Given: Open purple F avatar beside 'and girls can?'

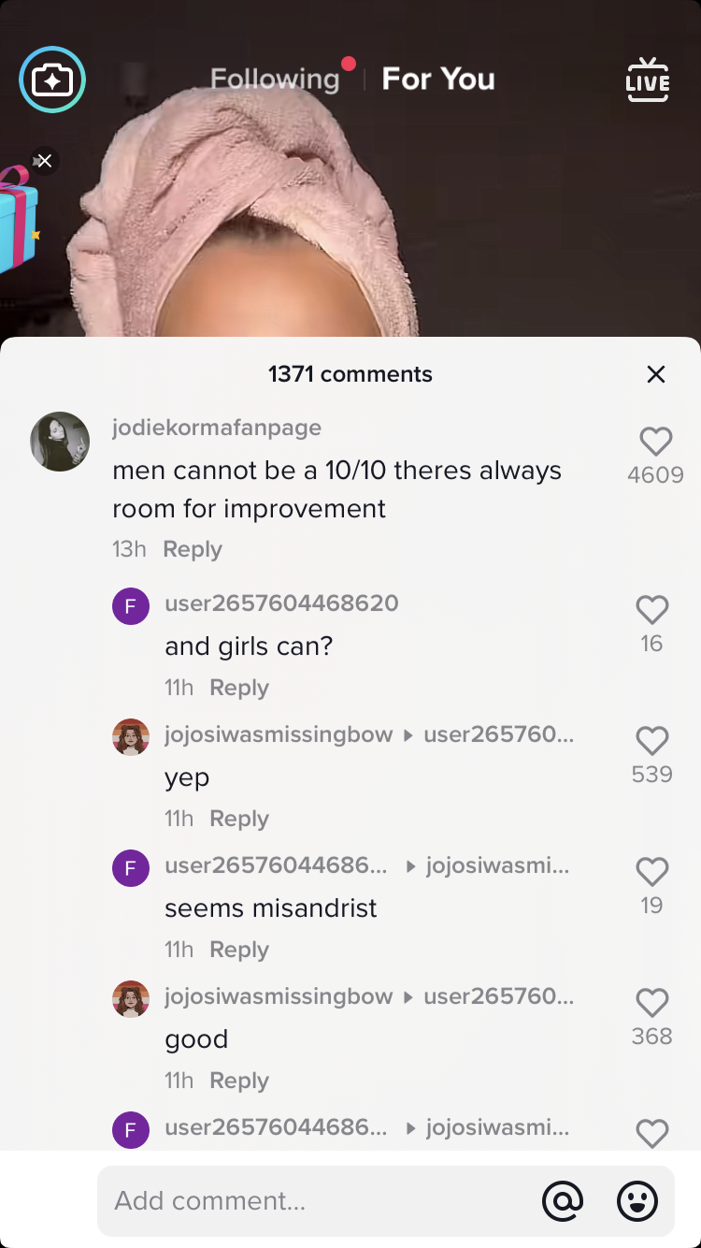Looking at the screenshot, I should point(131,606).
